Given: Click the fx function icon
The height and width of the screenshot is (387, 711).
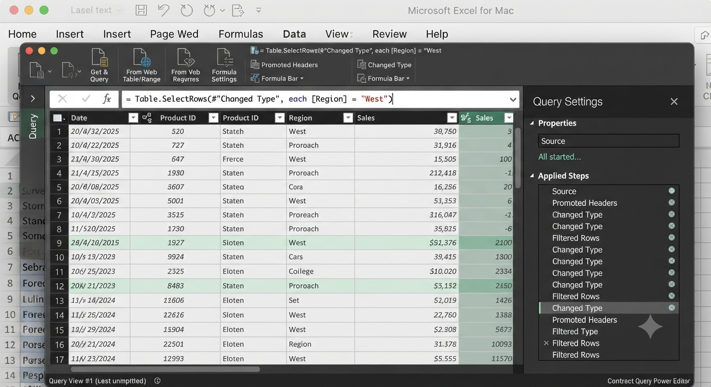Looking at the screenshot, I should click(107, 99).
